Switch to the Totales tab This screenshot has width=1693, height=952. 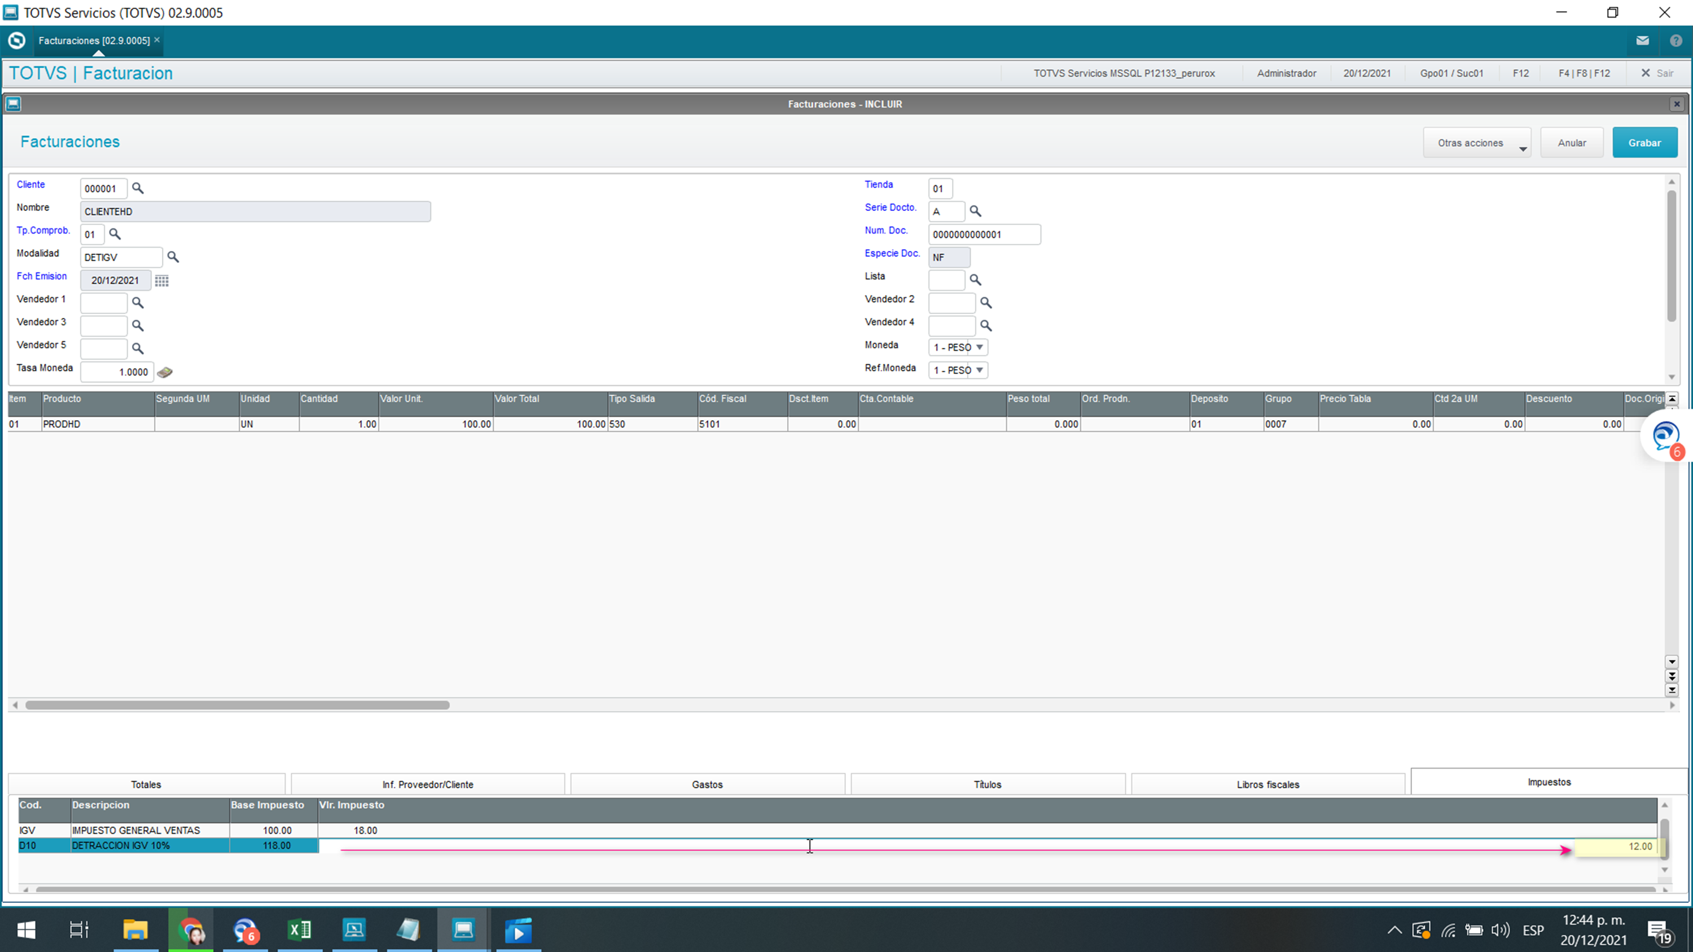coord(146,784)
